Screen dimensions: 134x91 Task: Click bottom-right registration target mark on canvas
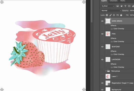pos(84,89)
